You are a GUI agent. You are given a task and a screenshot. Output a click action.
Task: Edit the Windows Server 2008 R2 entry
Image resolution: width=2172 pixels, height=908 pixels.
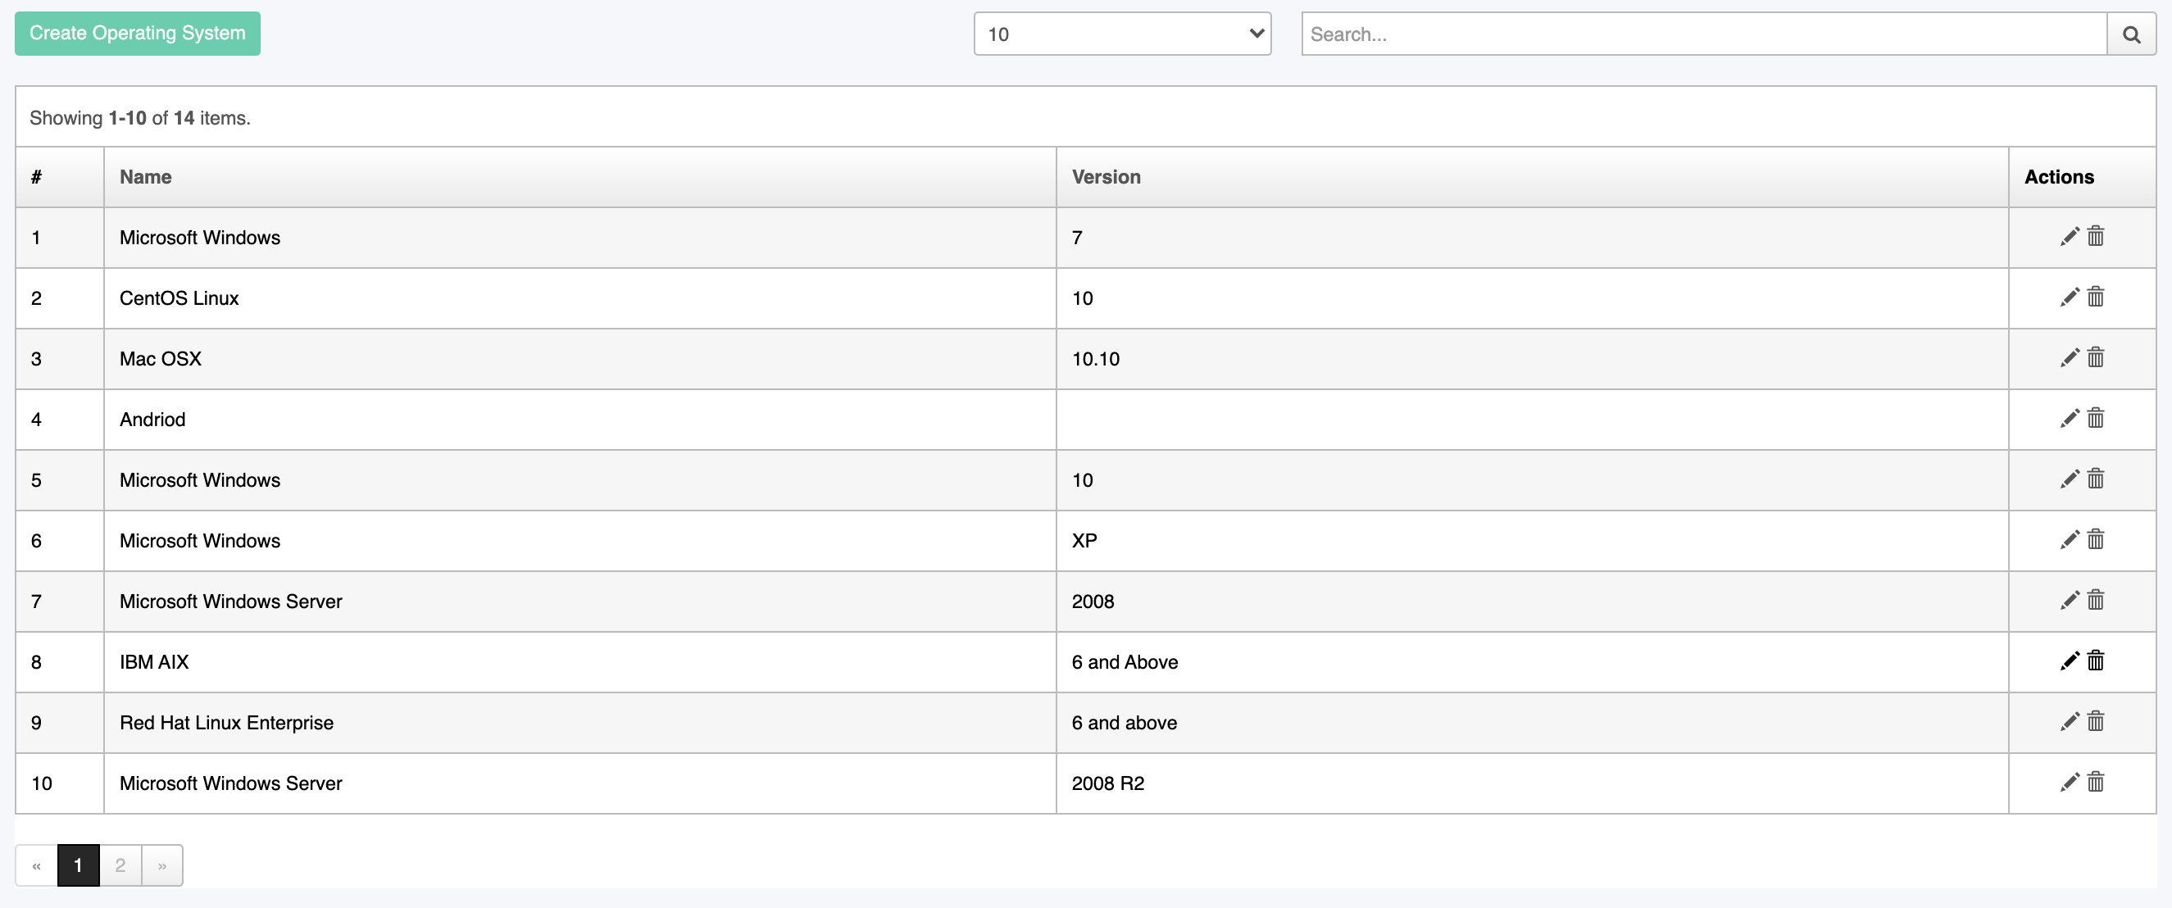[2069, 783]
